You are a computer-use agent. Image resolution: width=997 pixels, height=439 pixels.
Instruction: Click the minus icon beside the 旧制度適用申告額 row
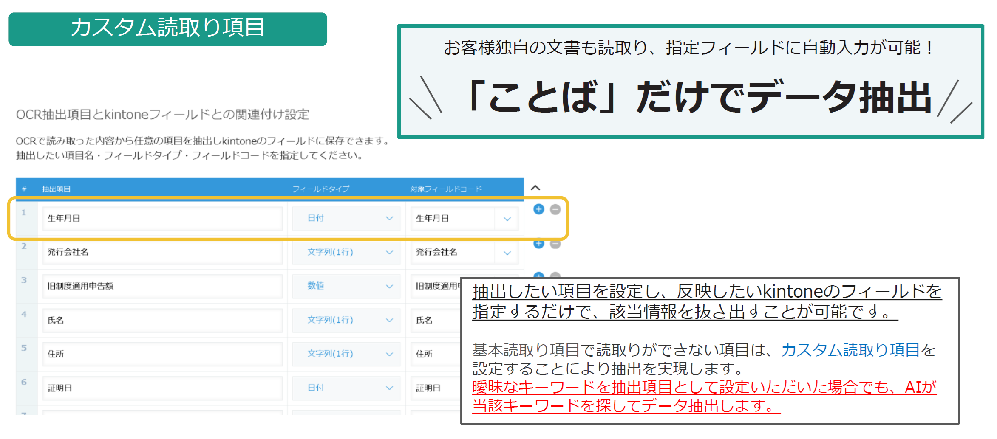point(555,275)
